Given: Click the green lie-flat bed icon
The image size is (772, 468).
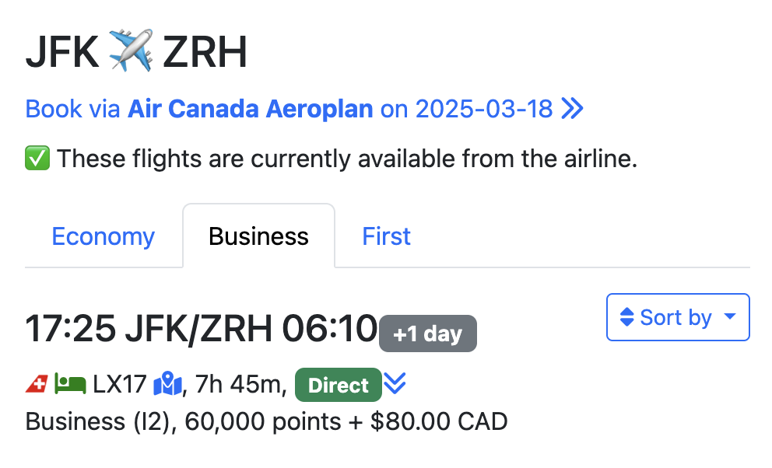Looking at the screenshot, I should coord(70,384).
